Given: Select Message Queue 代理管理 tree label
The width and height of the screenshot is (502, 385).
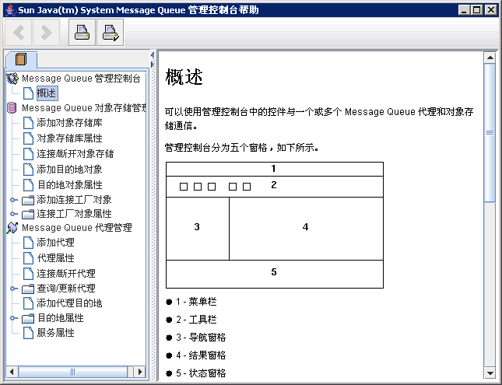Looking at the screenshot, I should tap(77, 228).
